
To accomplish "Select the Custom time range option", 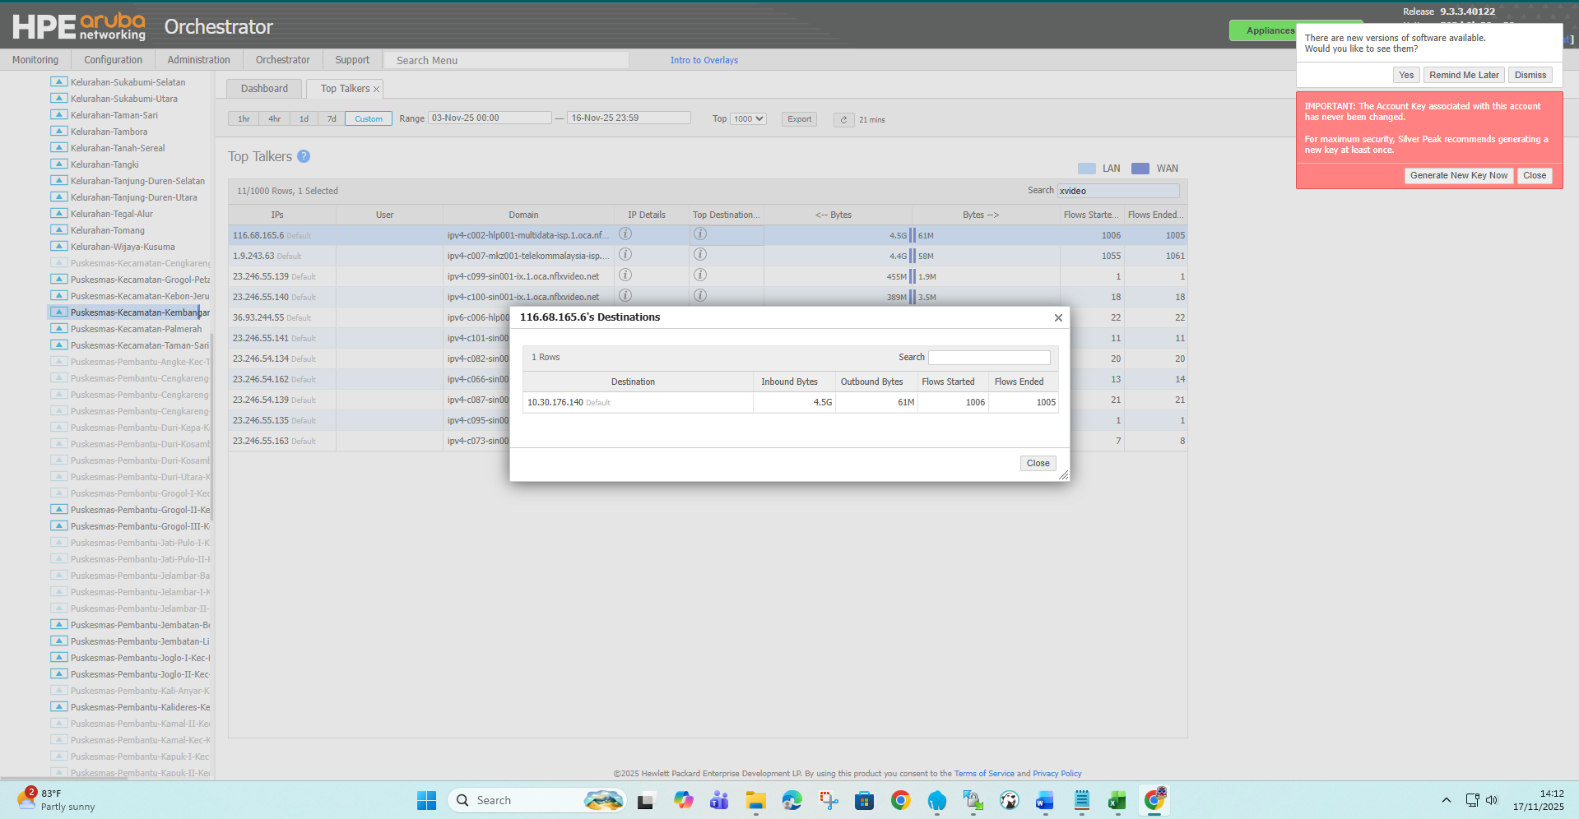I will [x=369, y=119].
